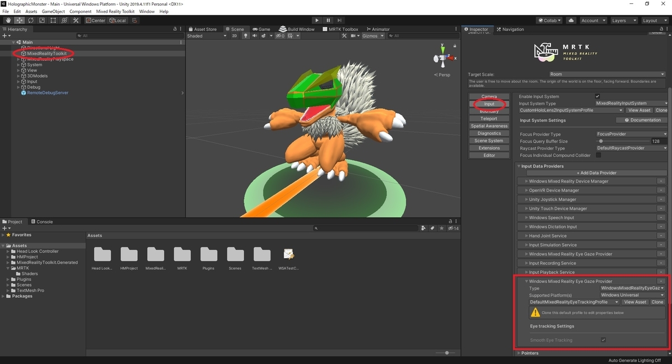Toggle scene effects icon
Image resolution: width=672 pixels, height=364 pixels.
(x=264, y=36)
